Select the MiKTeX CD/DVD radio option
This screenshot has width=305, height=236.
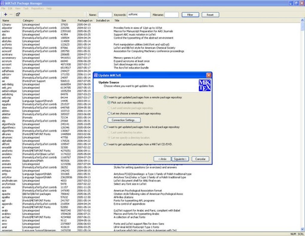105,144
